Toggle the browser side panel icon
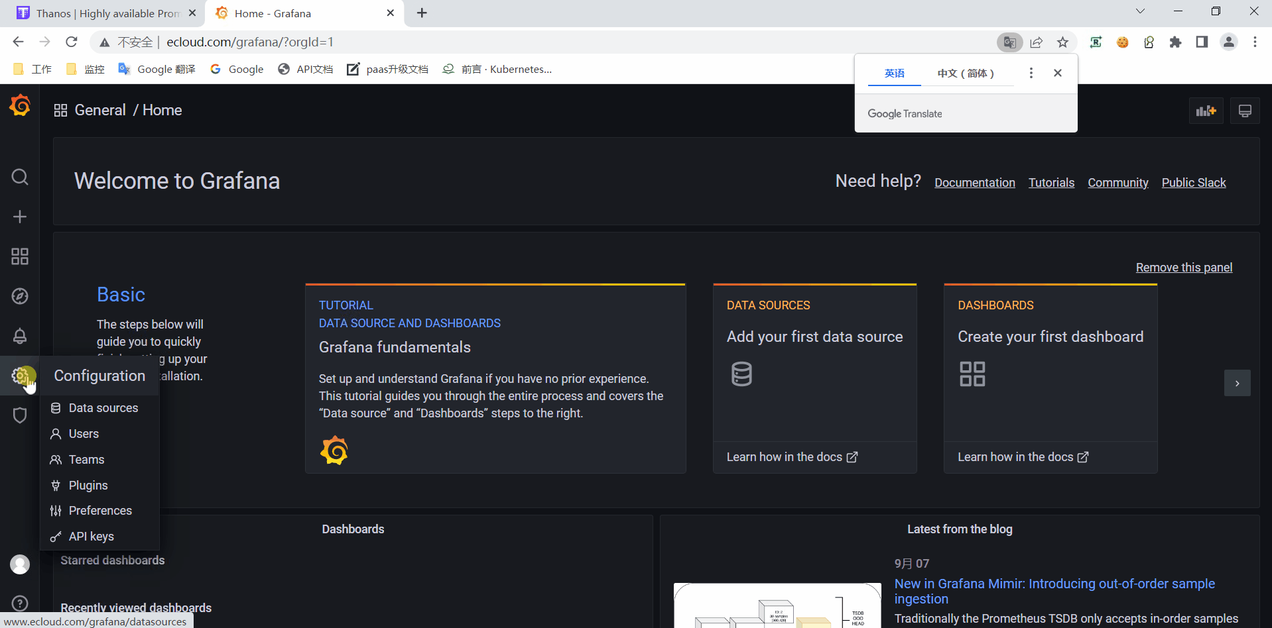 coord(1202,42)
